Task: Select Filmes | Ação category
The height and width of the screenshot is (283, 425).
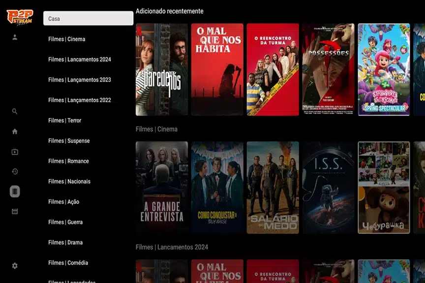Action: coord(63,202)
